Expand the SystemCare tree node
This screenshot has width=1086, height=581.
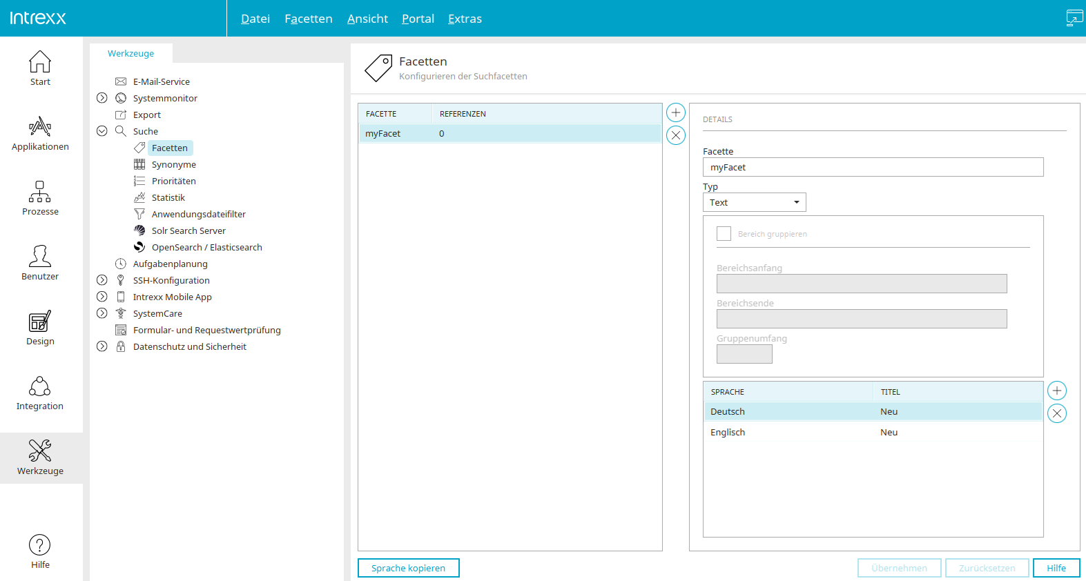tap(102, 313)
